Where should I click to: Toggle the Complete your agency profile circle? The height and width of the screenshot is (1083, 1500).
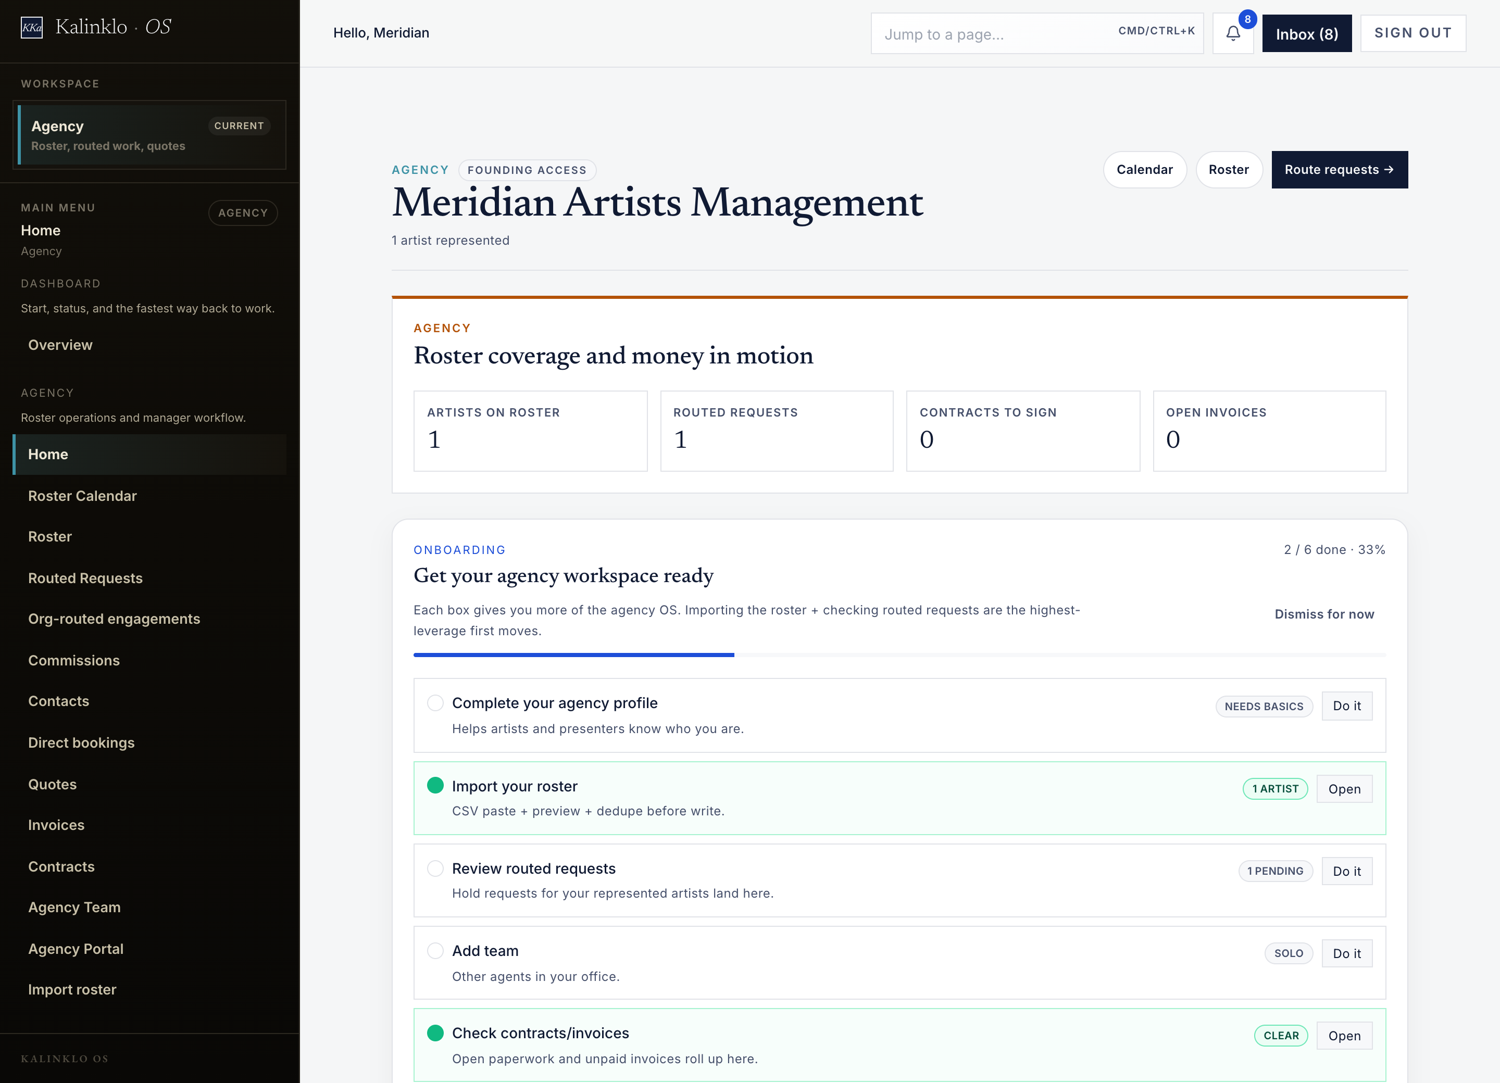tap(435, 703)
